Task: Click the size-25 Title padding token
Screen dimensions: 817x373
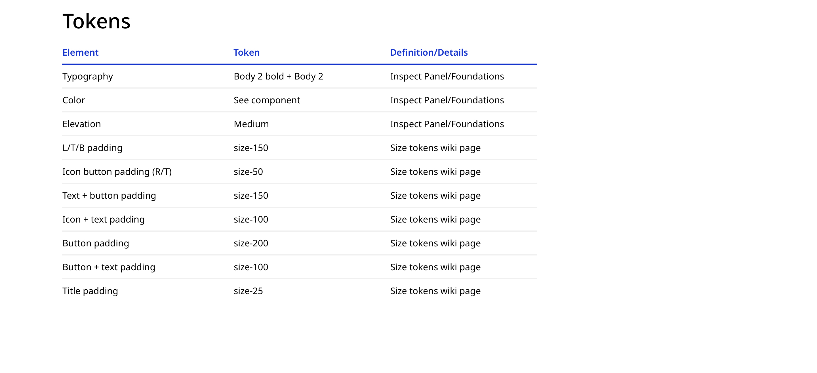Action: coord(248,291)
